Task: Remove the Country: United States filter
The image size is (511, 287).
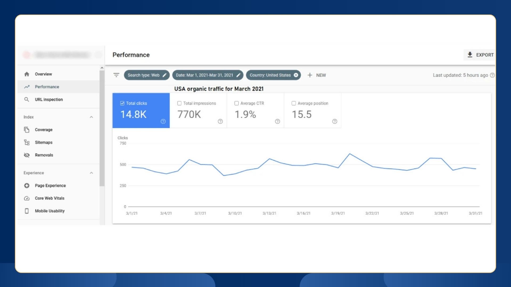Action: pos(296,75)
